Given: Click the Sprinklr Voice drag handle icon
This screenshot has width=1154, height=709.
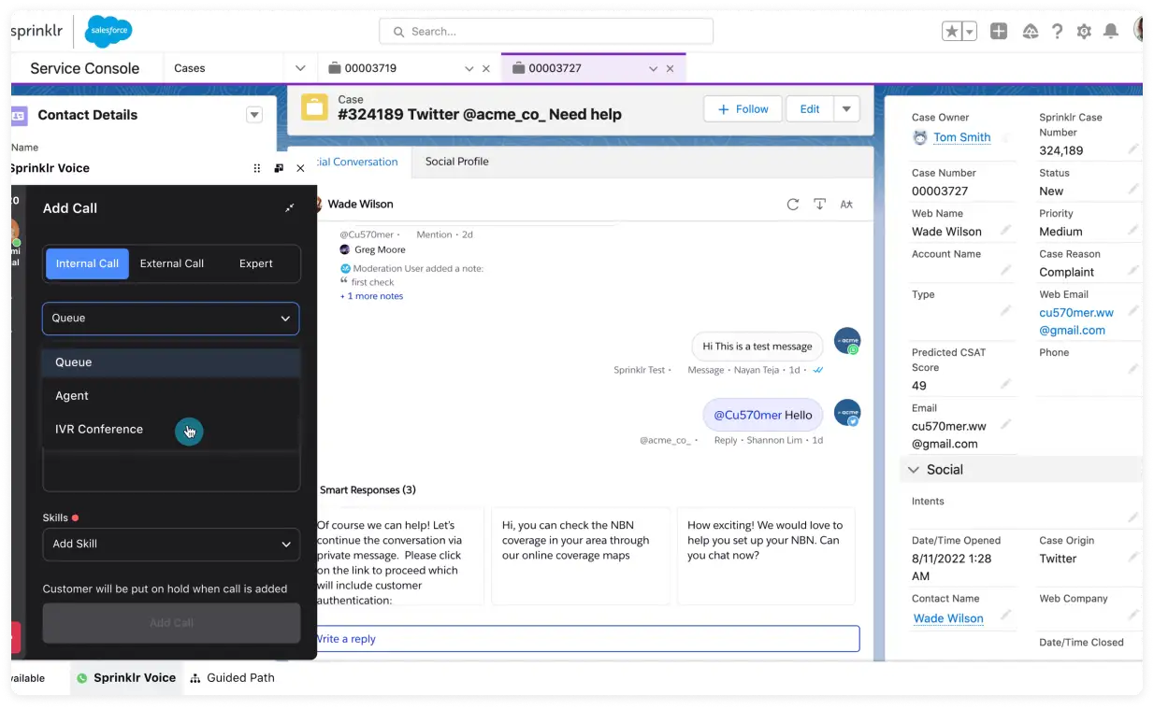Looking at the screenshot, I should (x=257, y=168).
